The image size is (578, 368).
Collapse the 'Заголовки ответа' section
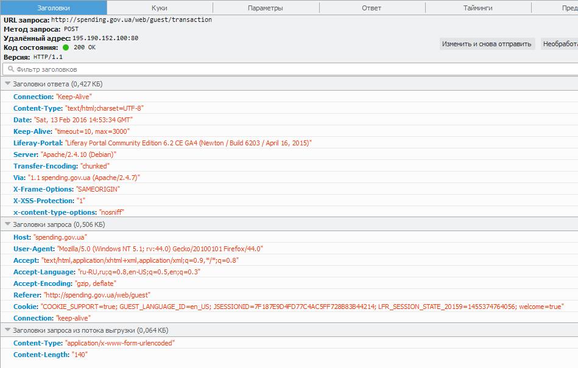[x=8, y=84]
